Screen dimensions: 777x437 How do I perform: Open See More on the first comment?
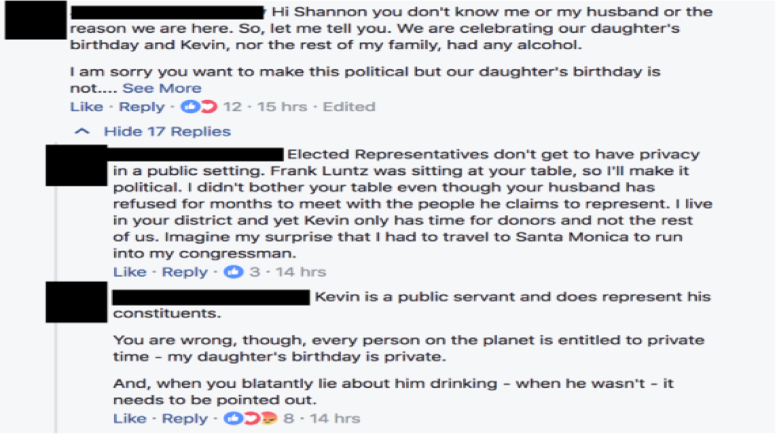[163, 88]
